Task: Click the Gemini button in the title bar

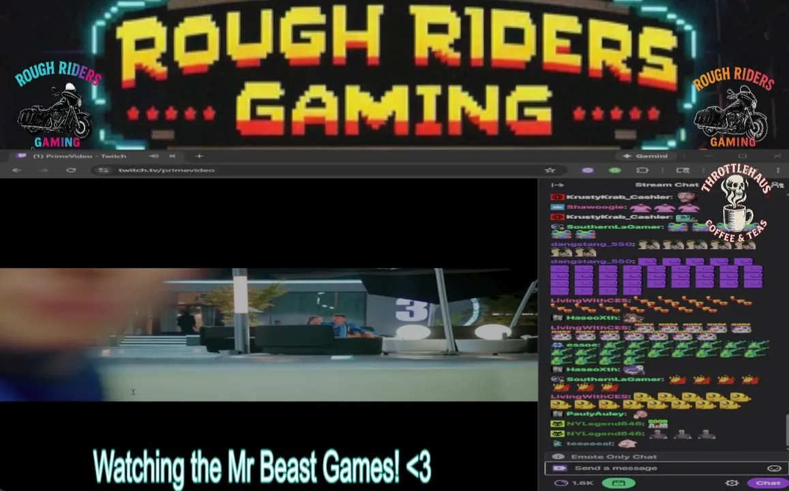Action: pos(646,156)
